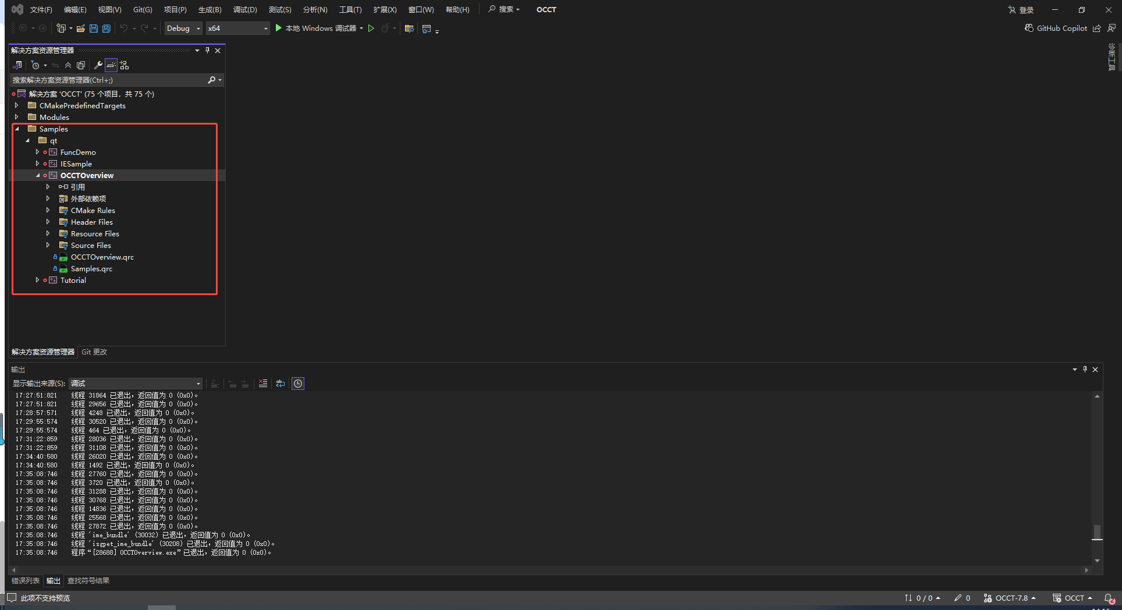This screenshot has width=1122, height=610.
Task: Click the pending changes filter clock icon
Action: click(35, 65)
